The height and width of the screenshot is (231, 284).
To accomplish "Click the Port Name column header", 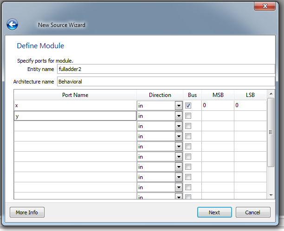I will tap(75, 95).
